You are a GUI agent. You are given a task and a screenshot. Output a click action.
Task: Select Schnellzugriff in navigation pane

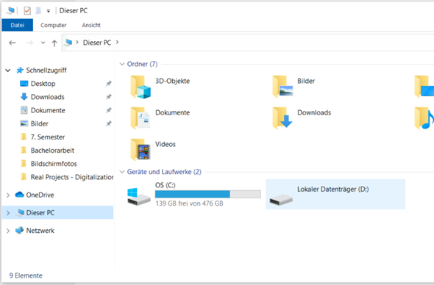46,71
